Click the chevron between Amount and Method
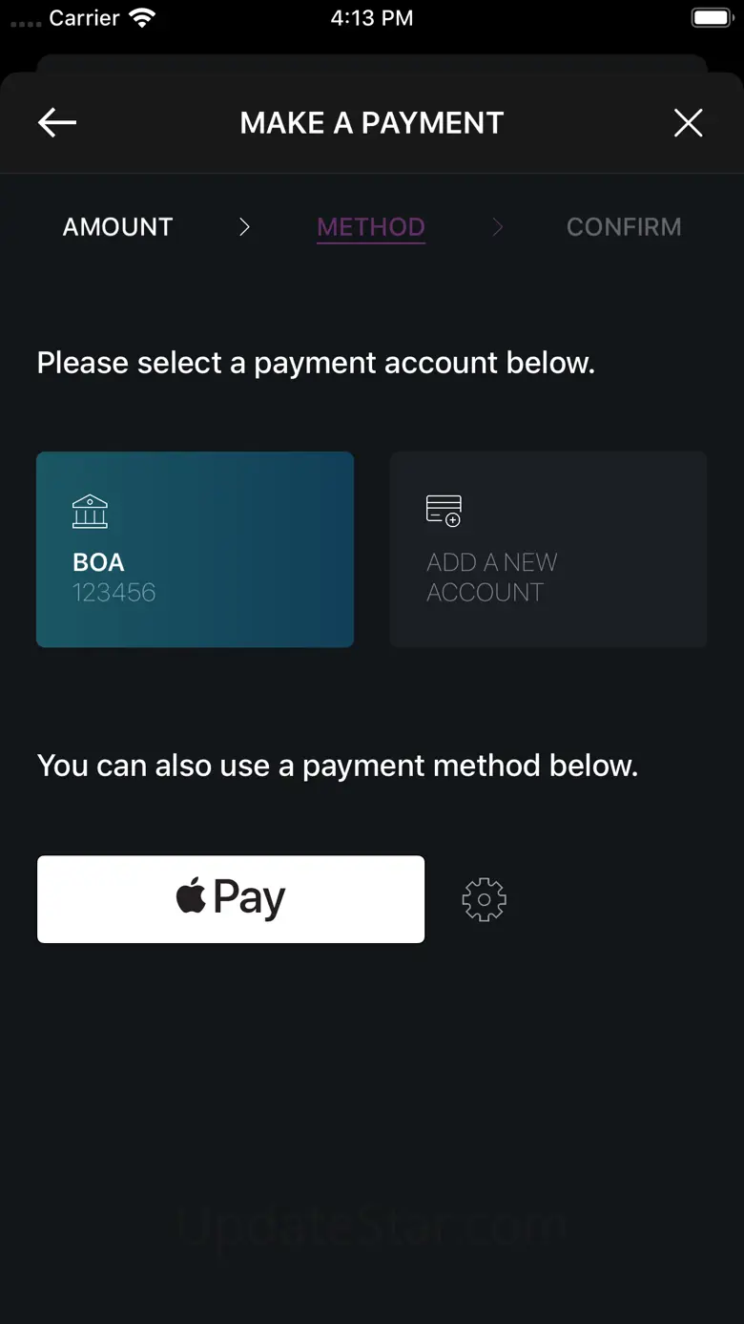 244,226
